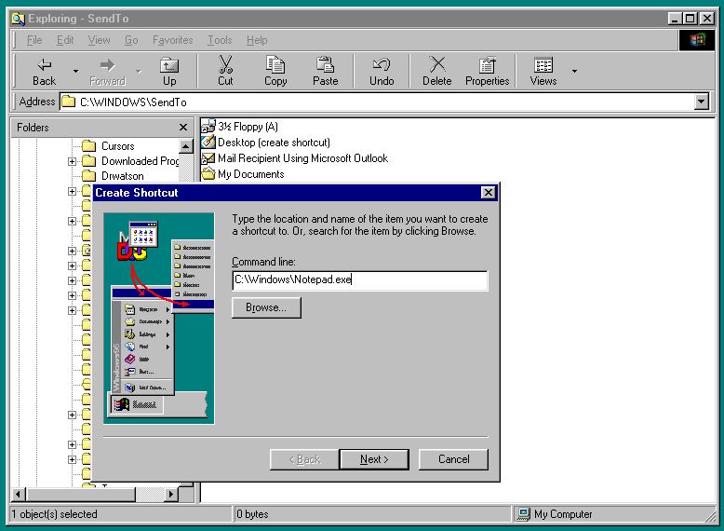Click the Forward toolbar button

(x=107, y=71)
